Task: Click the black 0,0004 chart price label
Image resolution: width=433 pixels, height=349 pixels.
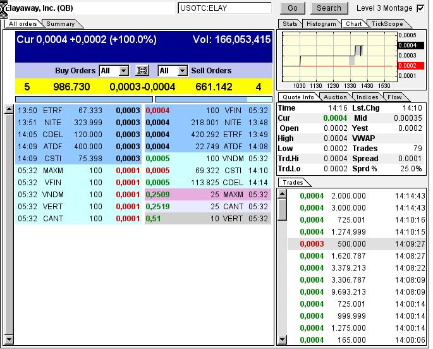Action: pos(410,46)
